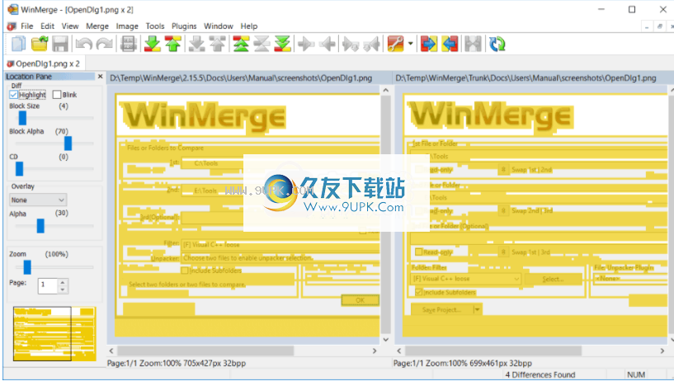Click the right pane horizontal scrollbar thumb

point(493,351)
